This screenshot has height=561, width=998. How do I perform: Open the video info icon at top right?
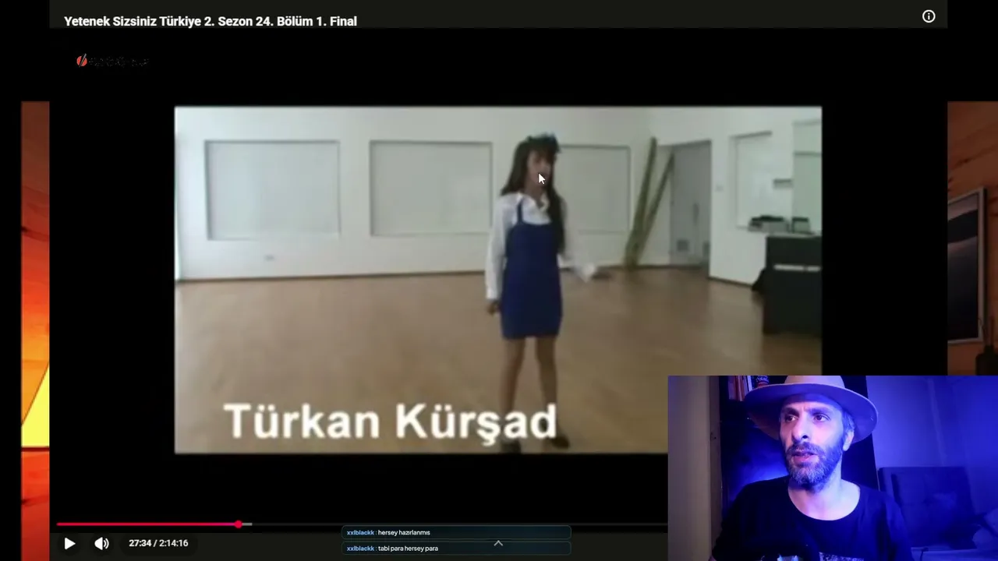(x=929, y=16)
